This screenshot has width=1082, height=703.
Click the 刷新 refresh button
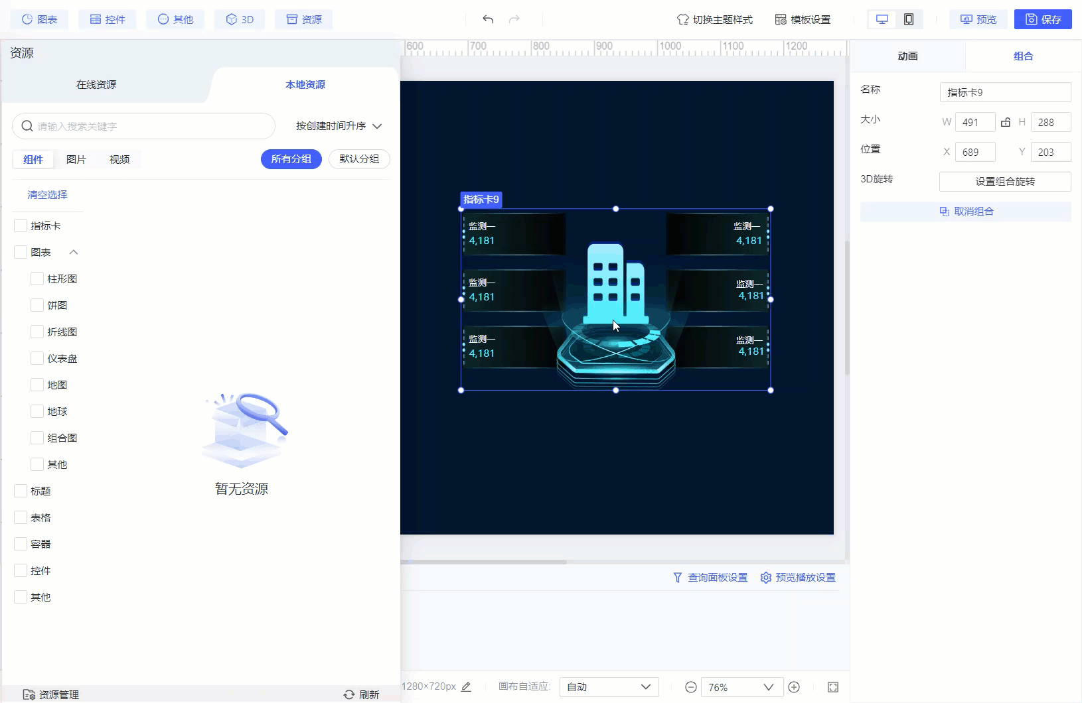pyautogui.click(x=362, y=694)
